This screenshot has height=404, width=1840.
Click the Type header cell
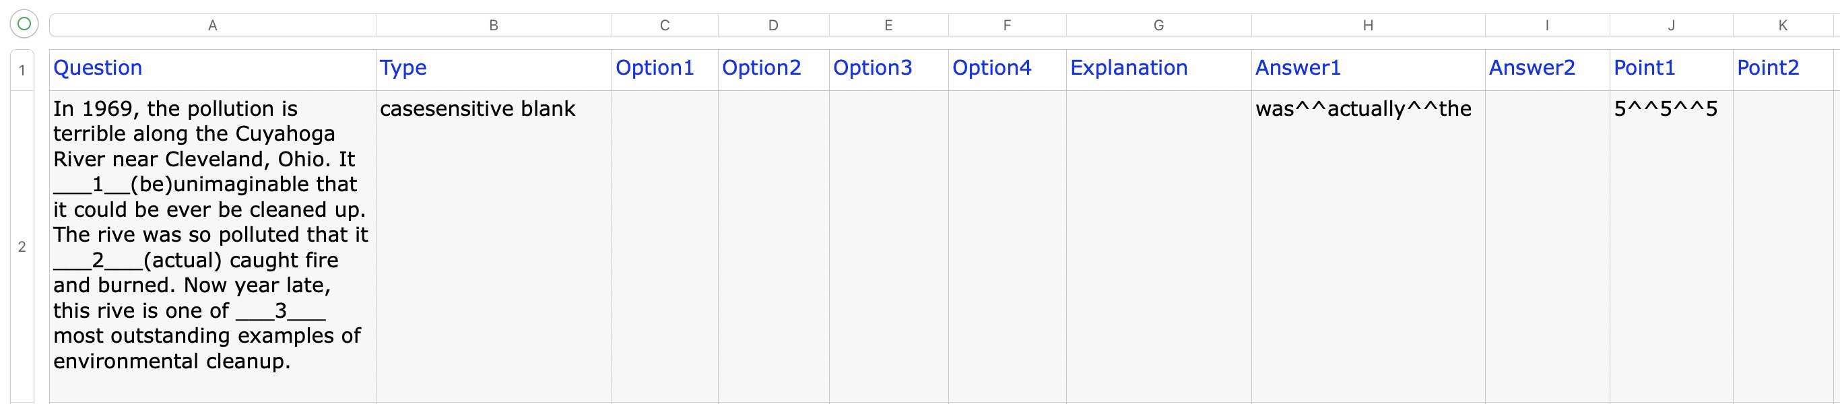coord(493,69)
